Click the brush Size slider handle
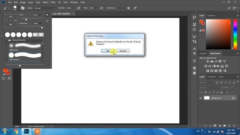The height and width of the screenshot is (135, 240). 26,19
